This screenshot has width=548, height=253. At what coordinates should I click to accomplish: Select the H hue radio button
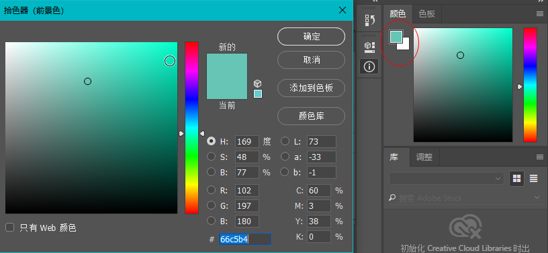[x=211, y=141]
